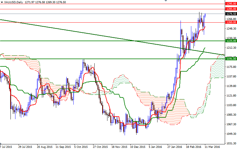237x149 pixels.
Task: Click the triangle arrow before XAUUSD,Daily
Action: coord(2,2)
